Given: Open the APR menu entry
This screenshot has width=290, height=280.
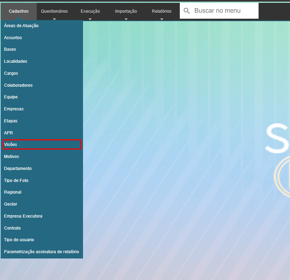Looking at the screenshot, I should 8,133.
